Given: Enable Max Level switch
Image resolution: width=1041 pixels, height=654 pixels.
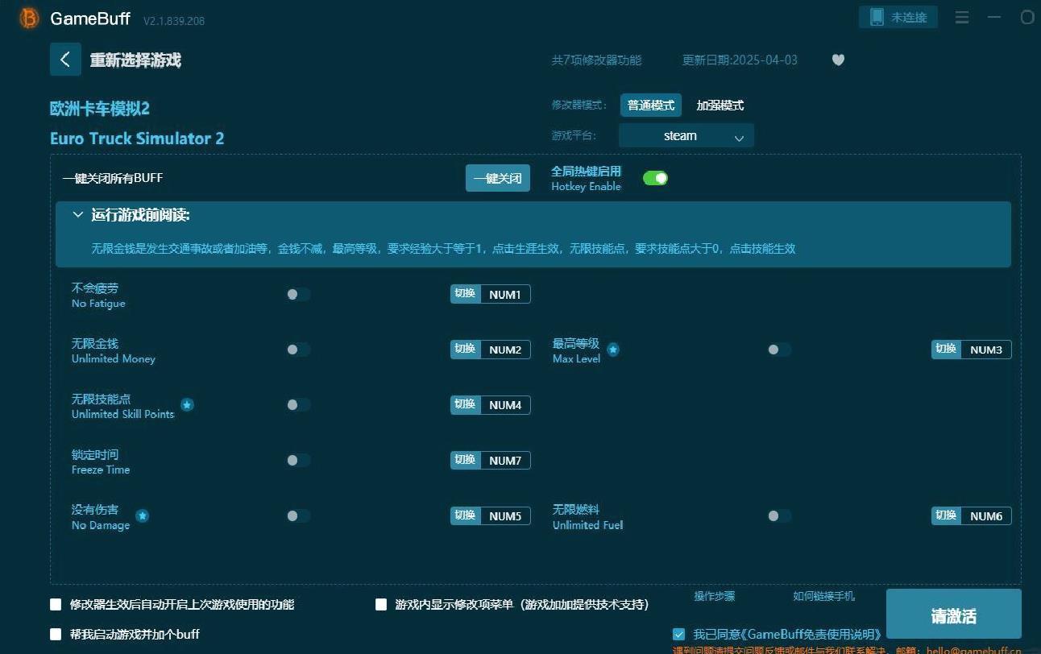Looking at the screenshot, I should (x=779, y=350).
